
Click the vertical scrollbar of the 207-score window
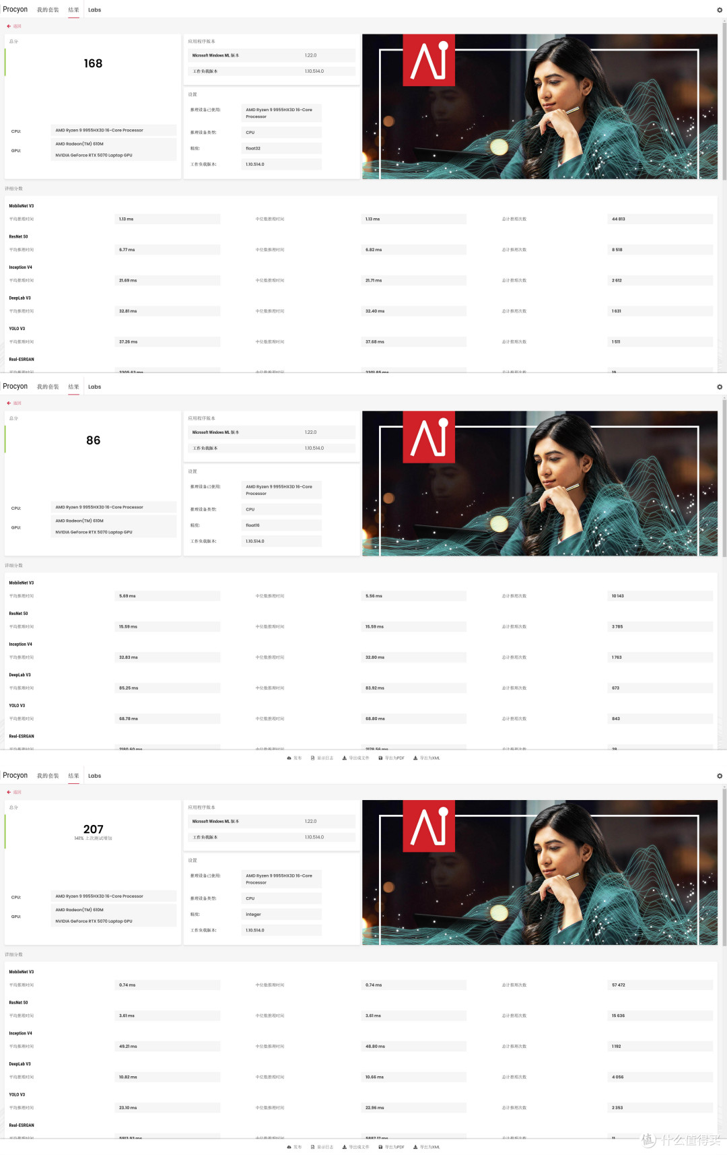[x=724, y=869]
